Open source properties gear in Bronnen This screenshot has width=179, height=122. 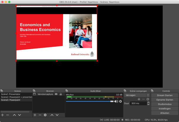coord(45,115)
